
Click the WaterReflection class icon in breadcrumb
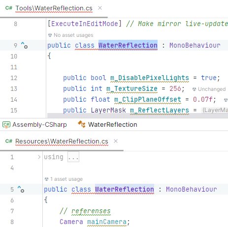[82, 124]
